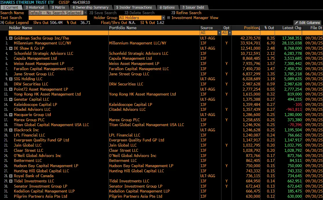
Task: Expand the Goldman Sachs Group holder row
Action: [11, 38]
